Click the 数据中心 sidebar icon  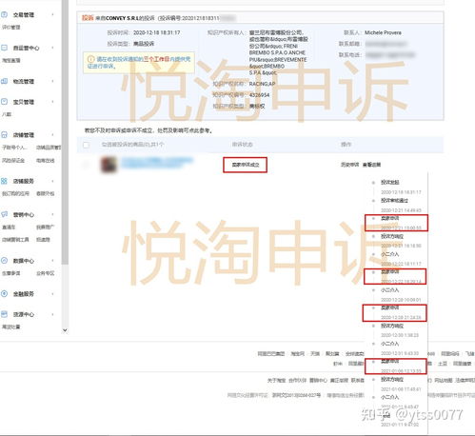click(4, 261)
